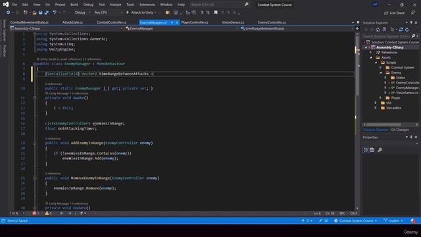
Task: Open the File menu
Action: [14, 5]
